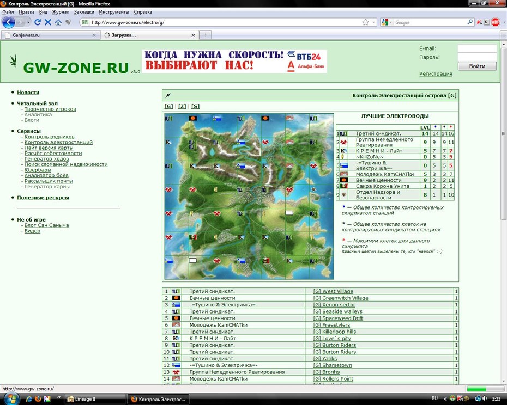
Task: Open [G] Xenon sector link
Action: point(334,304)
